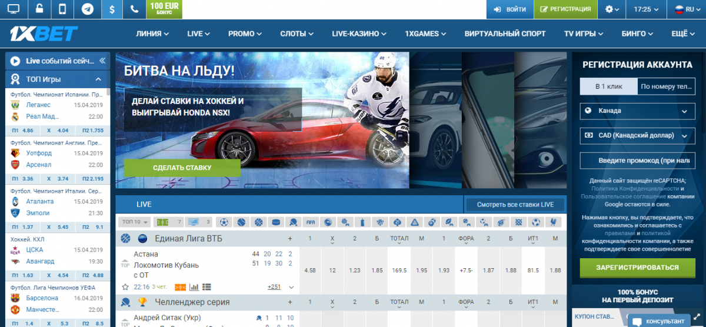Open the Аталанта–Эмполи match

56,207
